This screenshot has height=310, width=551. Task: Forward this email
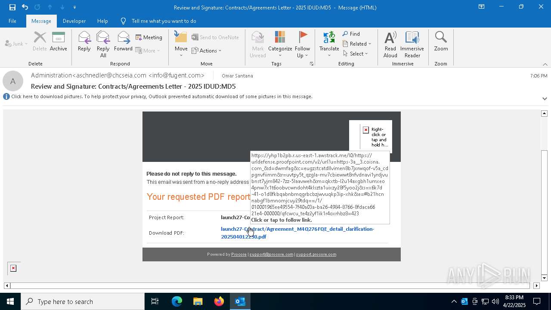(123, 41)
